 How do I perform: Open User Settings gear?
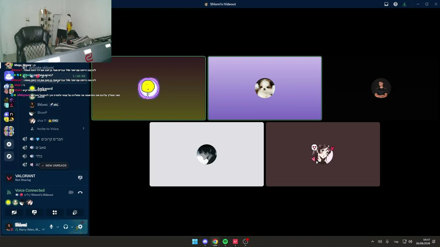pyautogui.click(x=80, y=227)
